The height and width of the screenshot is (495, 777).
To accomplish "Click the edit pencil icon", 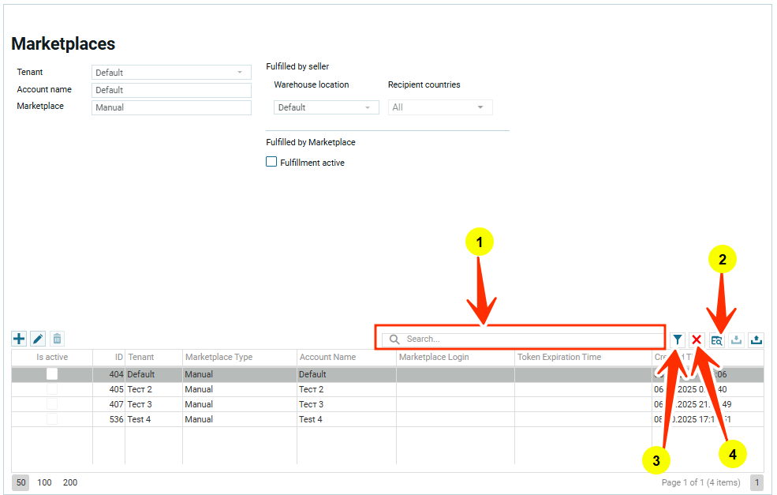I will [38, 339].
